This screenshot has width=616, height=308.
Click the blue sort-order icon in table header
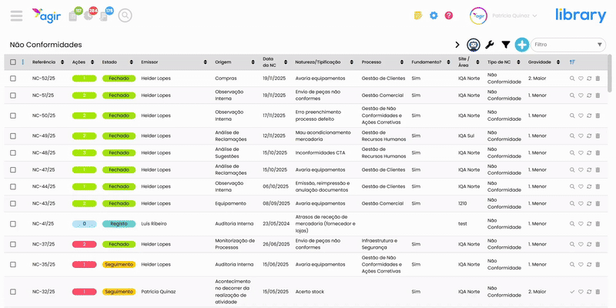coord(572,62)
